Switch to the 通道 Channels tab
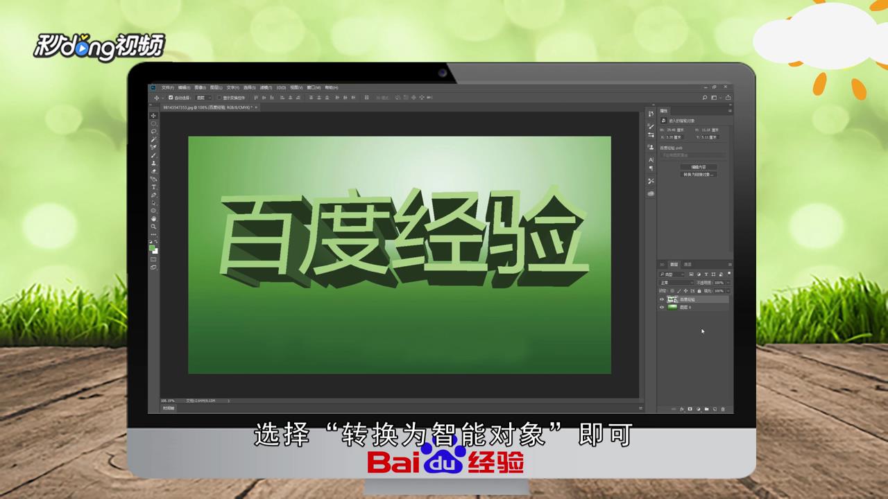 688,264
